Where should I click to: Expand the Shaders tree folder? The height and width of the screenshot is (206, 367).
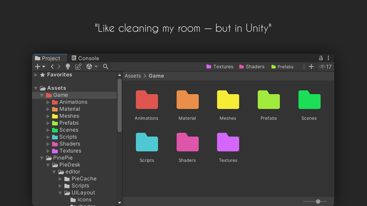pyautogui.click(x=48, y=144)
